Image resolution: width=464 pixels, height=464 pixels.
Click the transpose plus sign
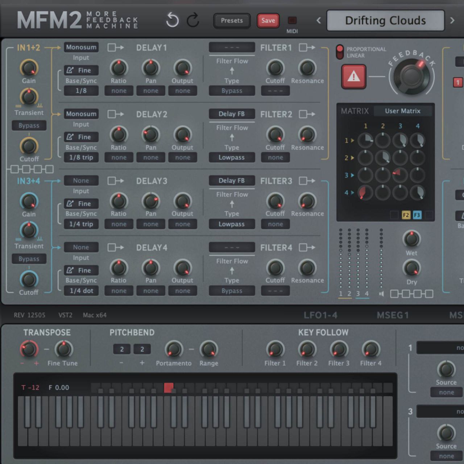pos(36,363)
